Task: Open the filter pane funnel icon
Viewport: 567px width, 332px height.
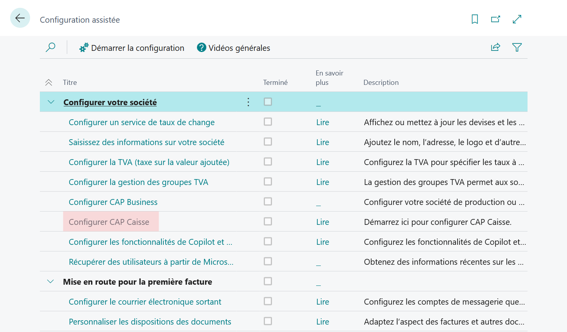Action: (517, 47)
